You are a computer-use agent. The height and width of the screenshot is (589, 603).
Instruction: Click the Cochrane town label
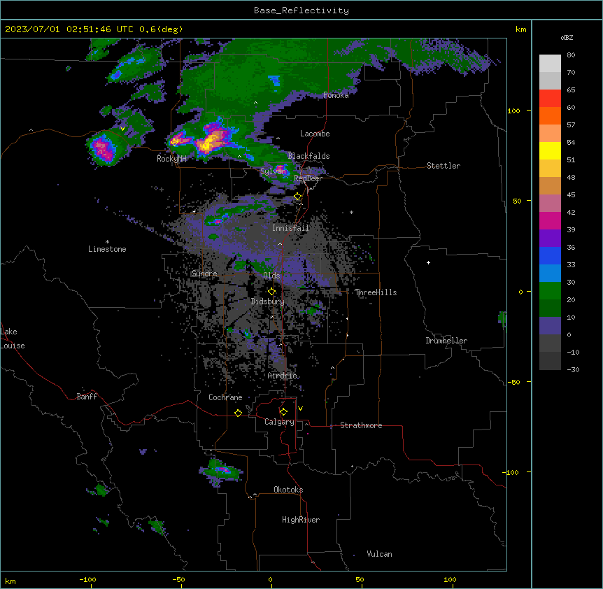pos(225,397)
